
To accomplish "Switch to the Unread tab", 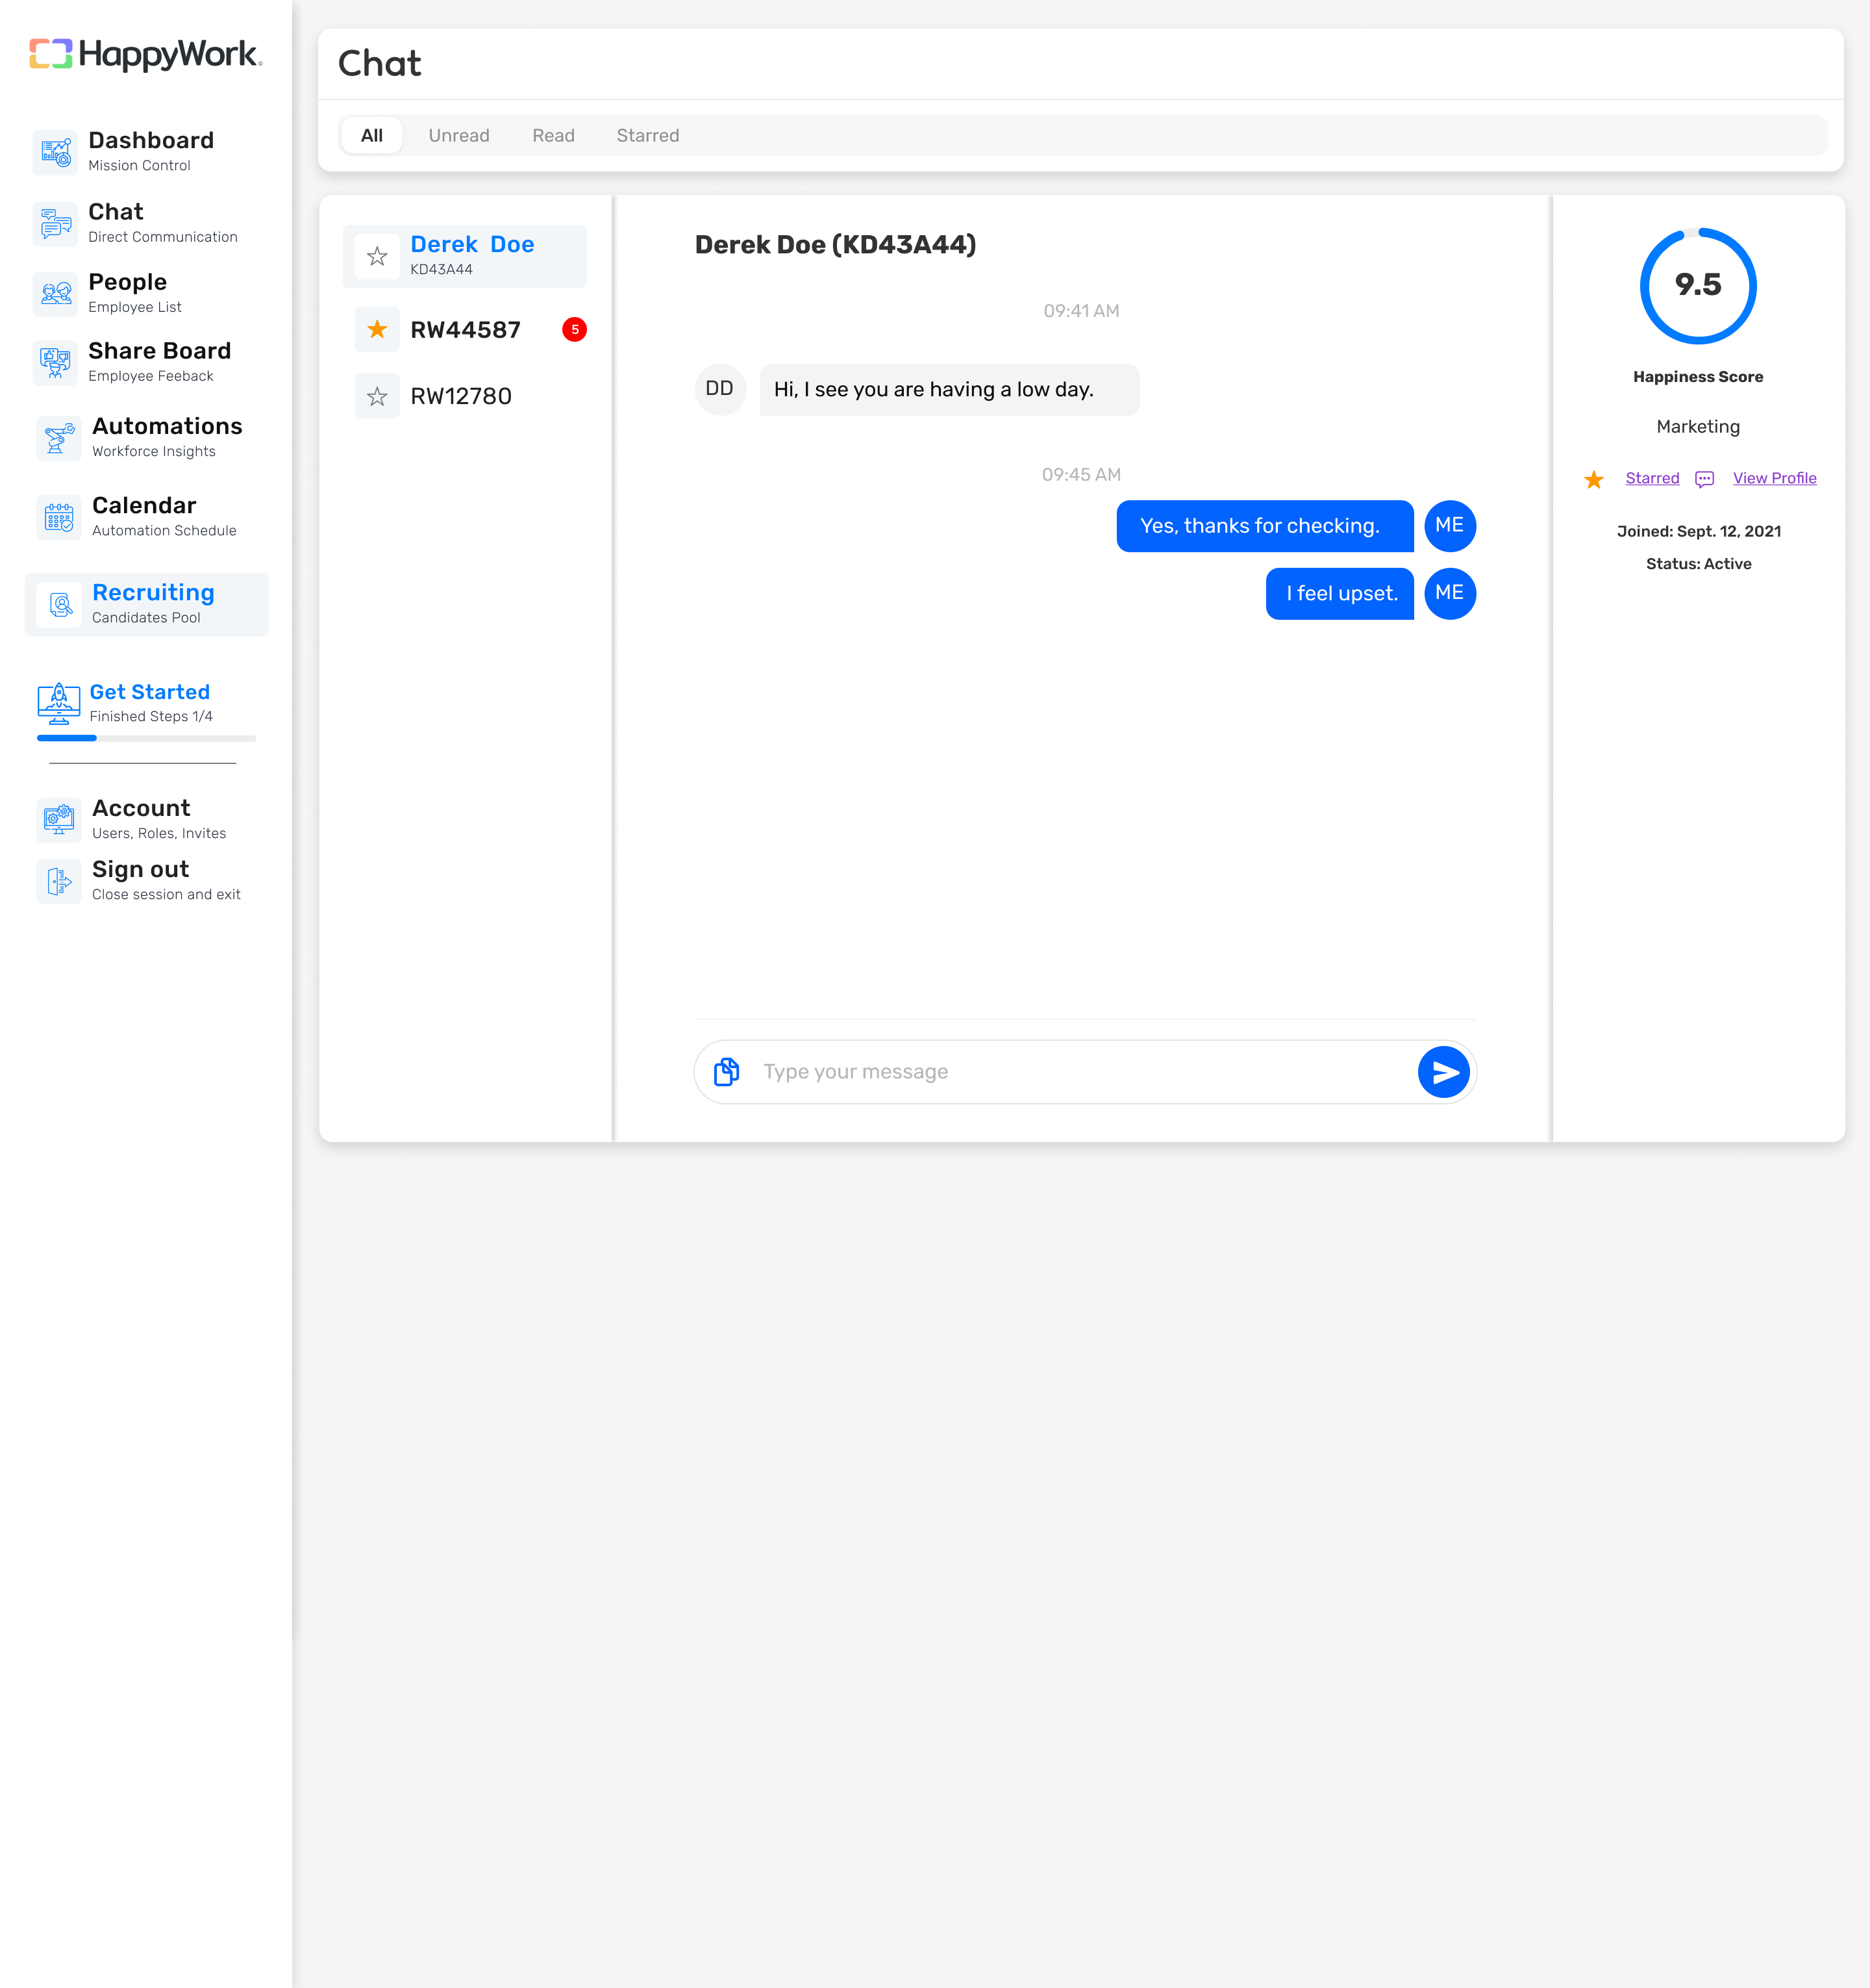I will pyautogui.click(x=459, y=135).
